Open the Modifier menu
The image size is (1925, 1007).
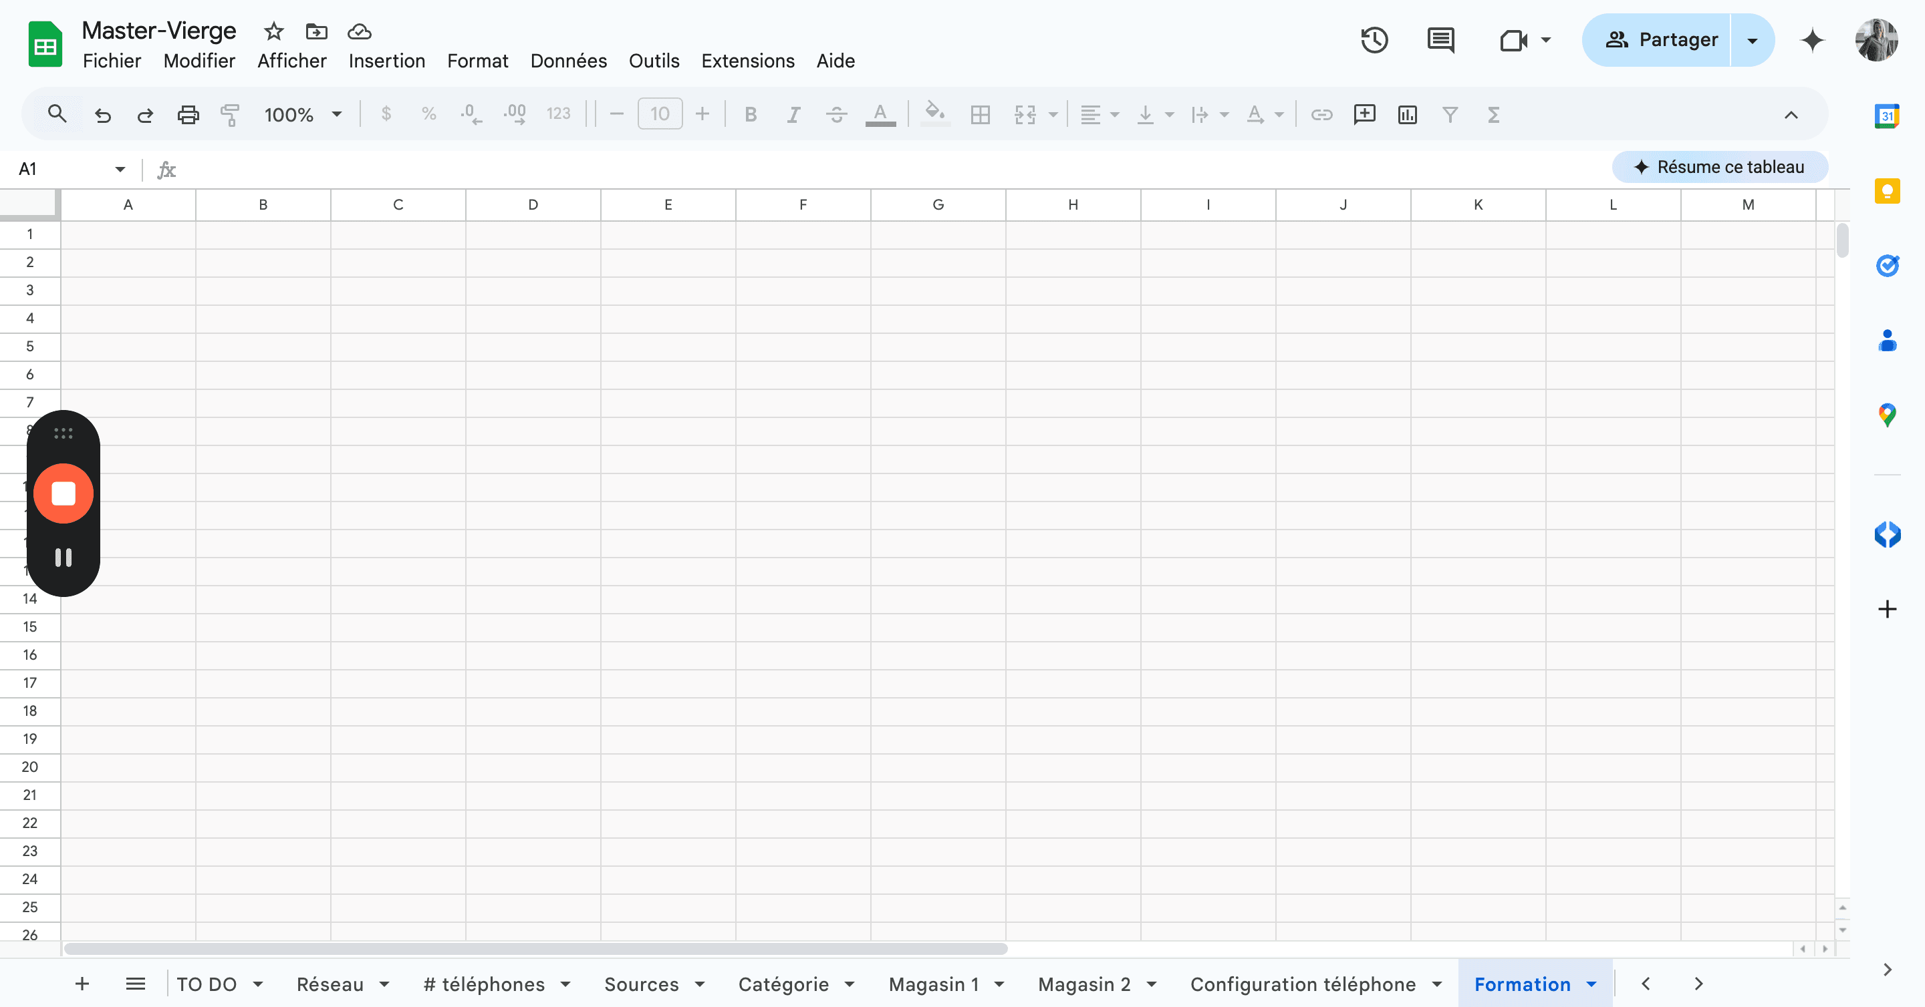tap(199, 61)
